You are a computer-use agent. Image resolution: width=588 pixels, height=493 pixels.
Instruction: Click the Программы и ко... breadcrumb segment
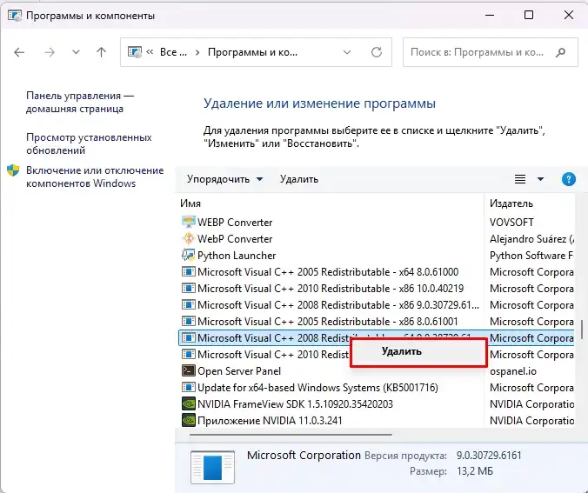pyautogui.click(x=252, y=52)
